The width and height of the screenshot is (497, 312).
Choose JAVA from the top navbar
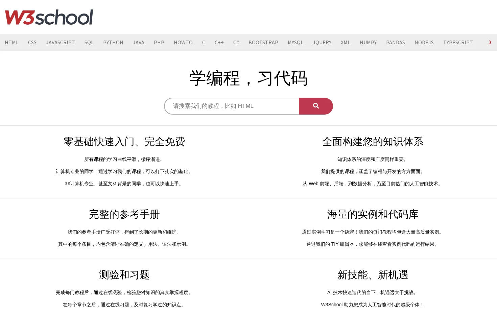(x=139, y=43)
